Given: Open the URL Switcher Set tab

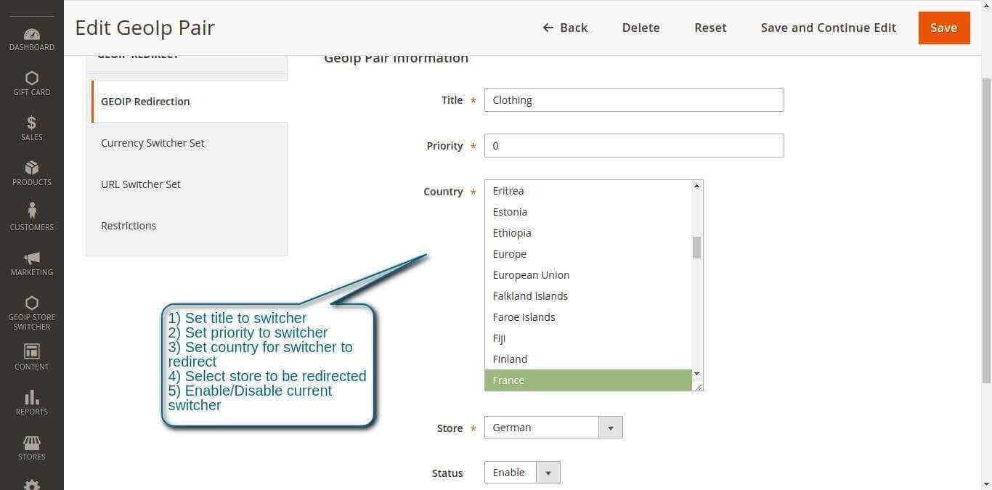Looking at the screenshot, I should point(141,184).
